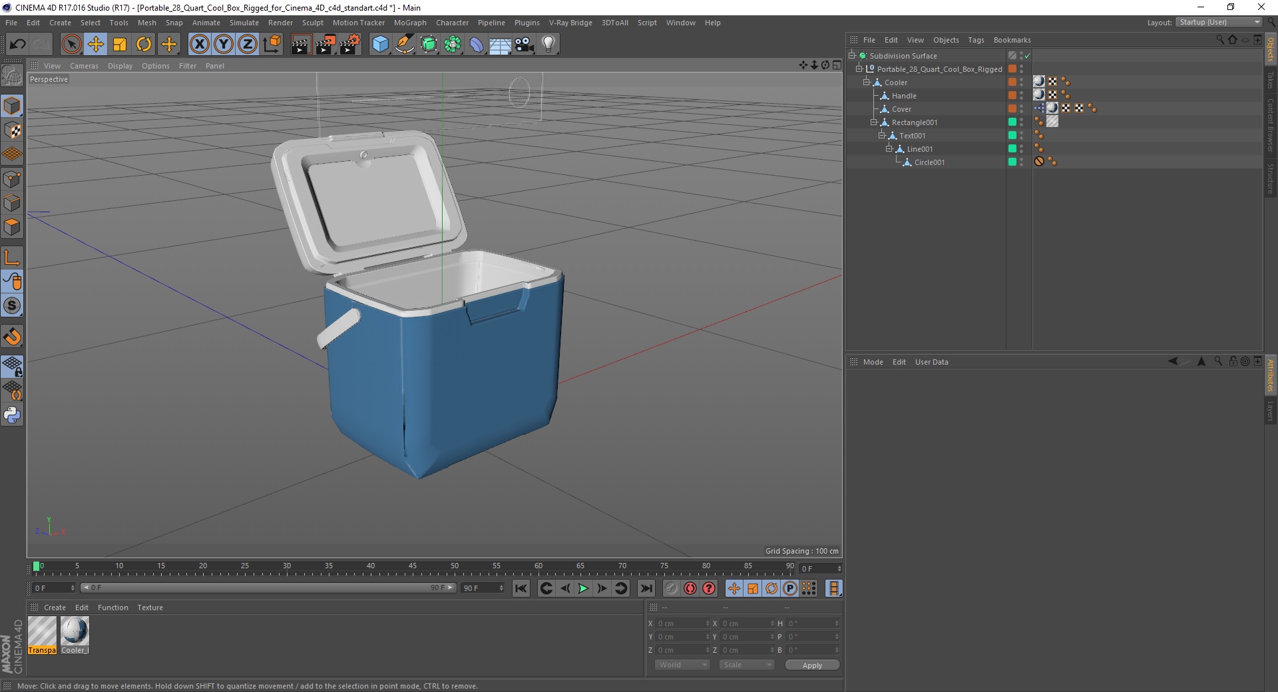This screenshot has width=1278, height=692.
Task: Open V-Ray Bridge menu
Action: point(570,23)
